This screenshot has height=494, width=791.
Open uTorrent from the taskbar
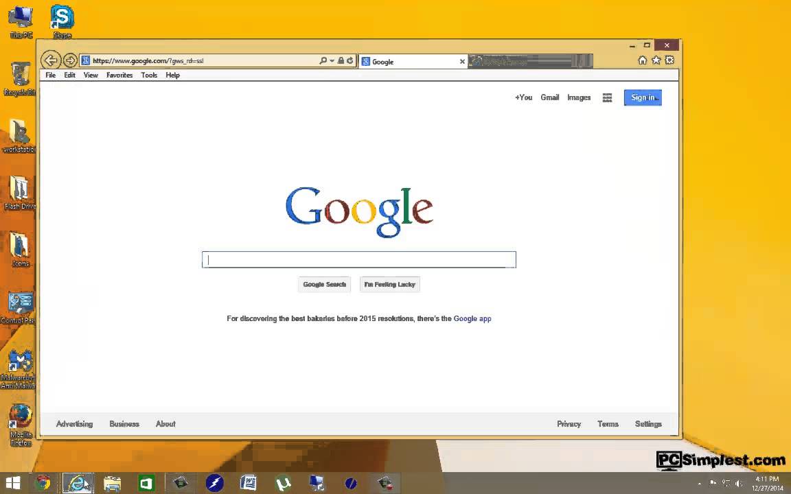point(282,483)
